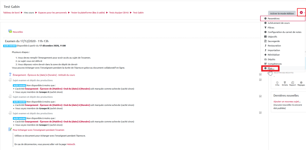Open Achèvement de cours menu entry
The height and width of the screenshot is (150, 306).
[x=278, y=23]
